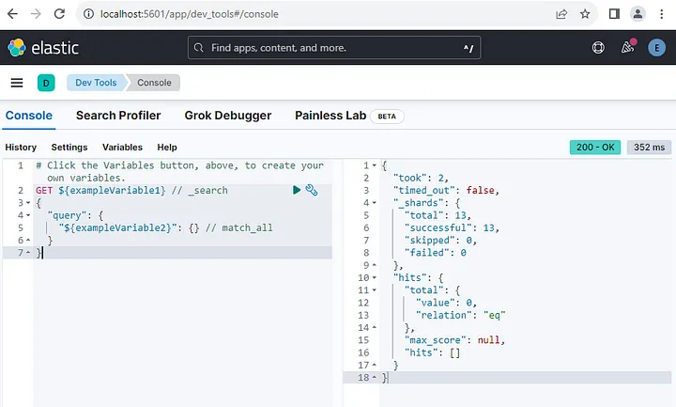Image resolution: width=676 pixels, height=407 pixels.
Task: Open the Variables dialog
Action: pos(122,148)
